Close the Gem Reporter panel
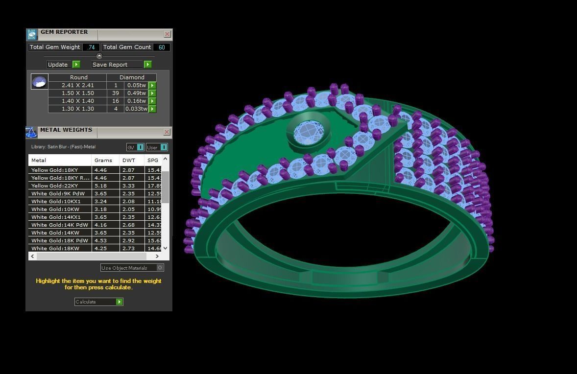The image size is (577, 374). pyautogui.click(x=167, y=34)
